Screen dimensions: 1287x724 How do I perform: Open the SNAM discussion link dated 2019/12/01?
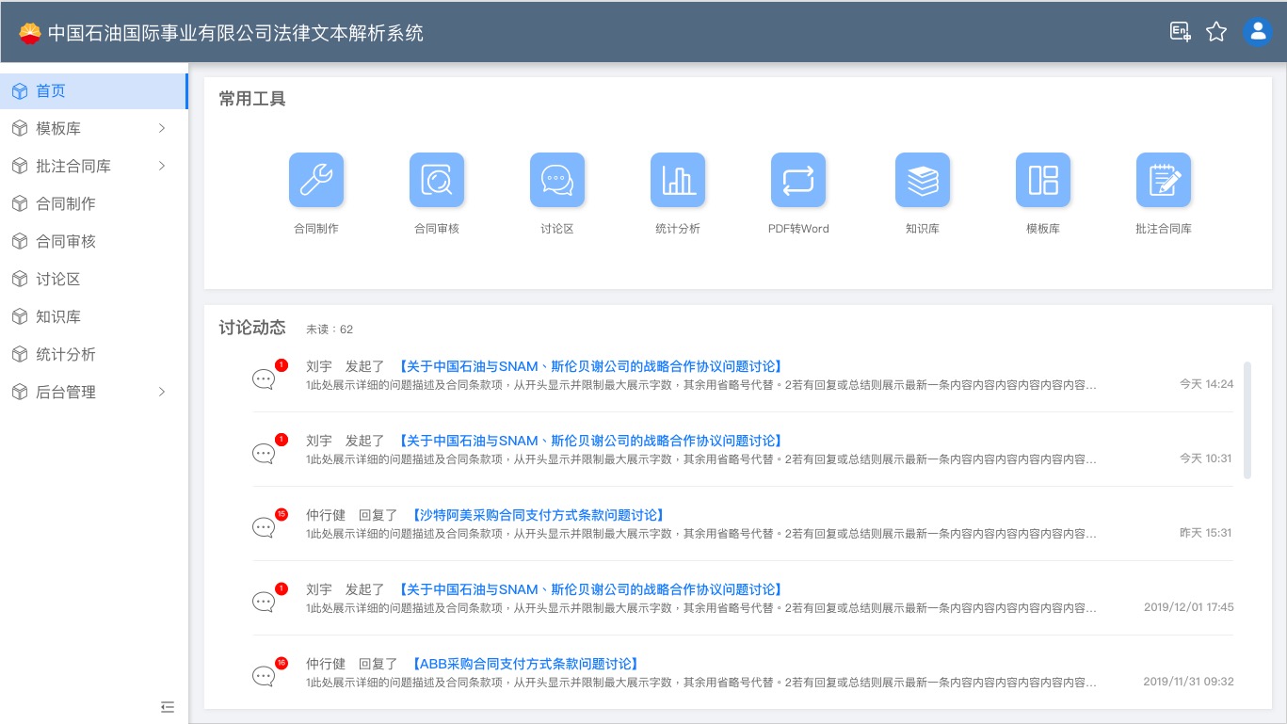[x=590, y=589]
